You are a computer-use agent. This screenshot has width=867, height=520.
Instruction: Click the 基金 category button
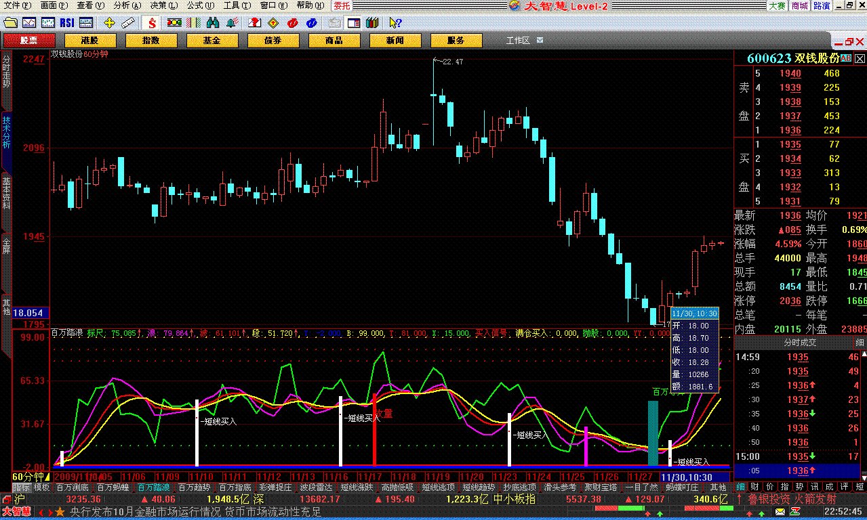[x=211, y=41]
